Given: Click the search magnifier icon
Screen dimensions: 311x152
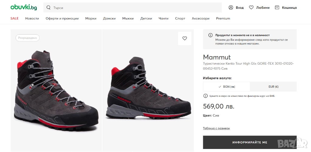Looking at the screenshot, I should [49, 8].
